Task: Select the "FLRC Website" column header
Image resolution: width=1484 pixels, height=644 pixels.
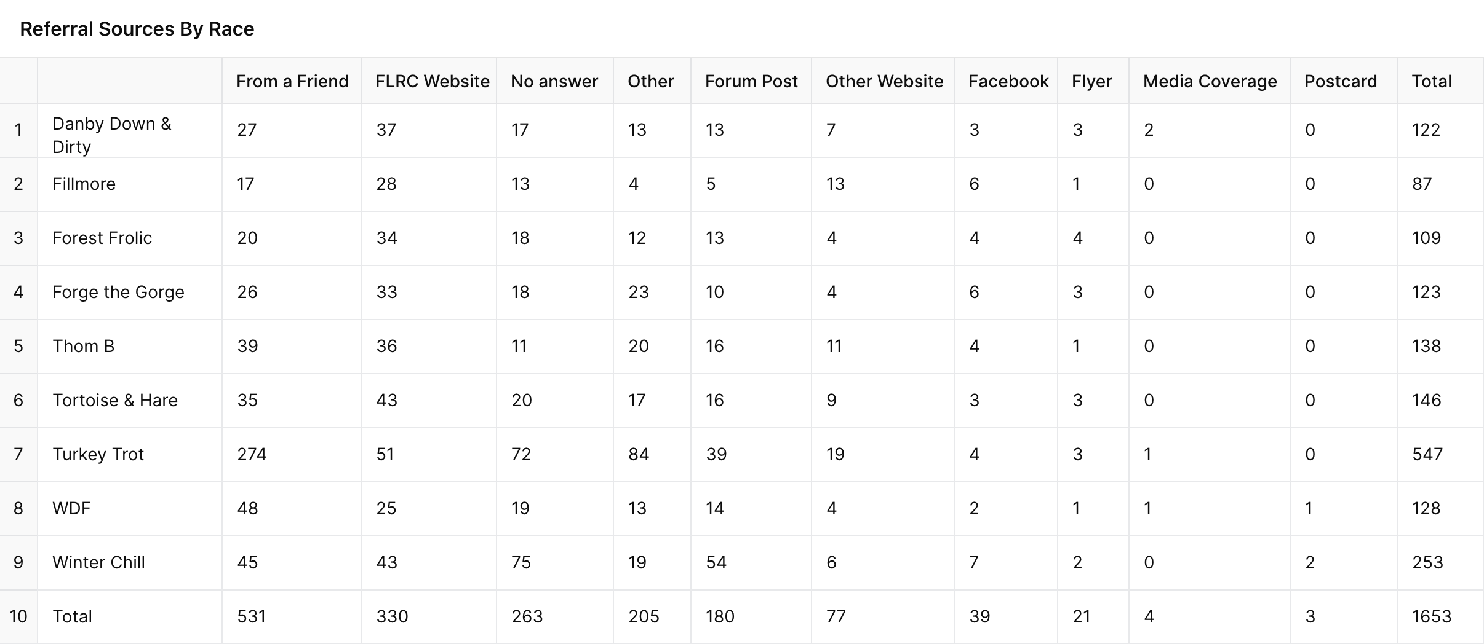Action: pyautogui.click(x=432, y=81)
